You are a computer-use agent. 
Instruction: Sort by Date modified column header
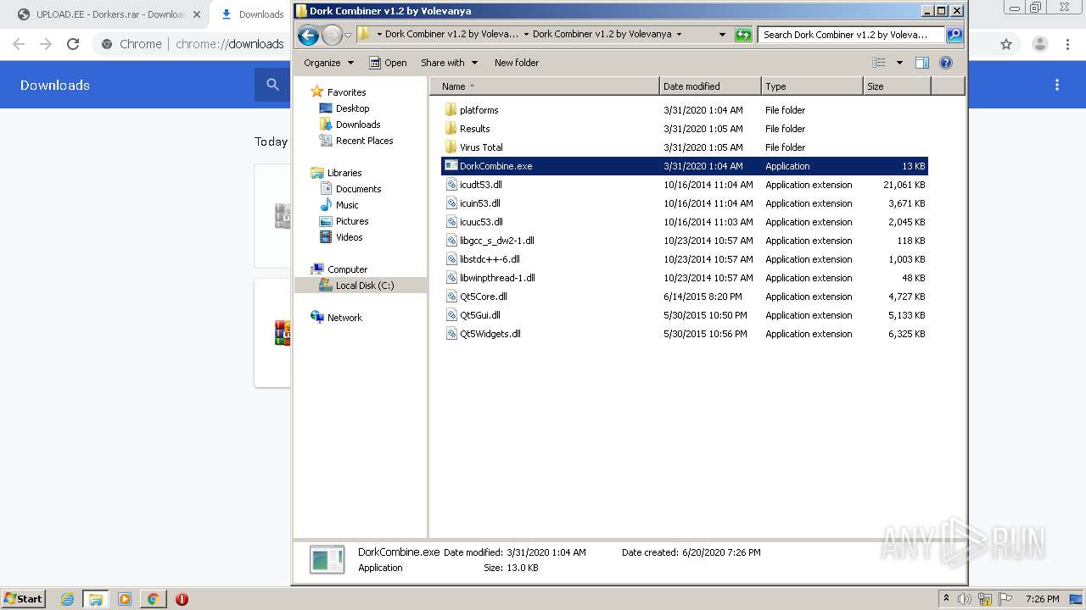[x=710, y=86]
